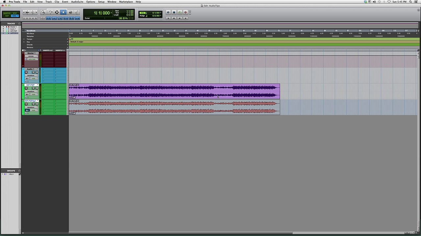Screen dimensions: 421x236
Task: Click Return to Zero transport button
Action: [168, 18]
